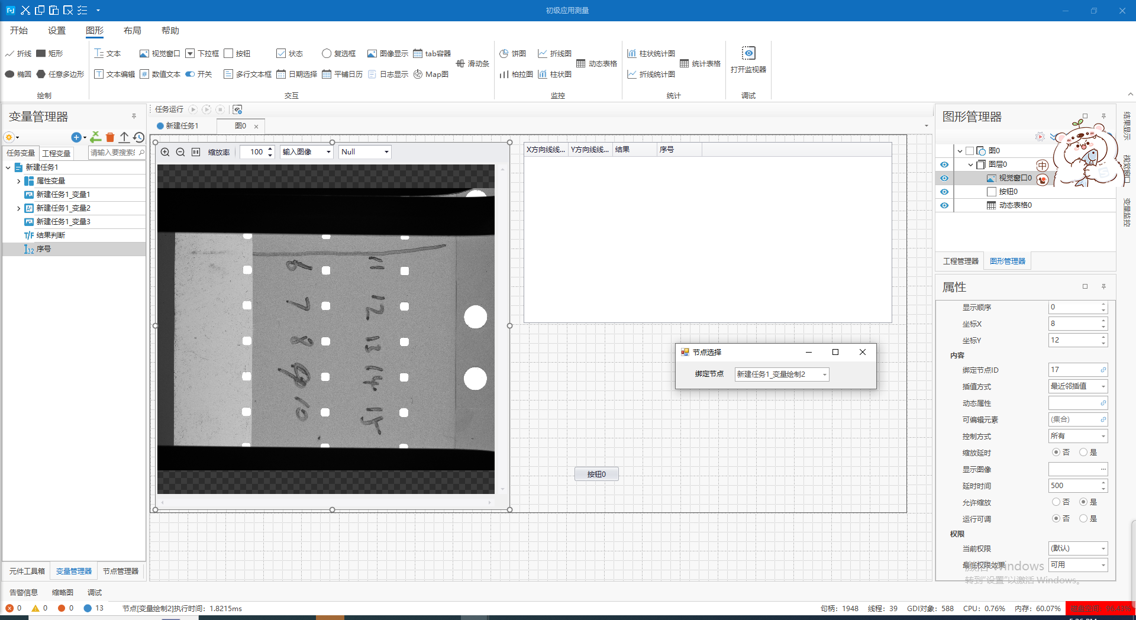Screen dimensions: 1136x620
Task: Insert a 柱状统计图 bar statistics chart
Action: (x=651, y=54)
